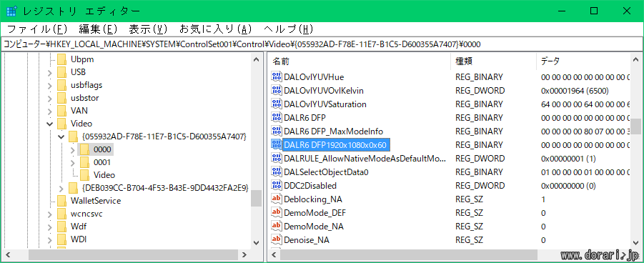Sort by データ column header
This screenshot has width=644, height=263.
(583, 61)
